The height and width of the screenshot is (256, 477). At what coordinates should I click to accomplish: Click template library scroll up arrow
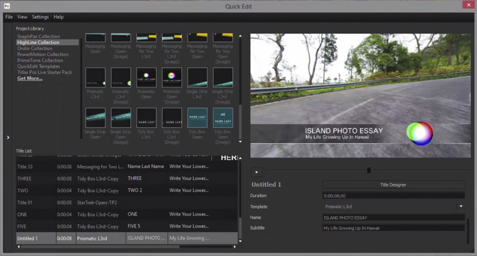click(x=240, y=36)
